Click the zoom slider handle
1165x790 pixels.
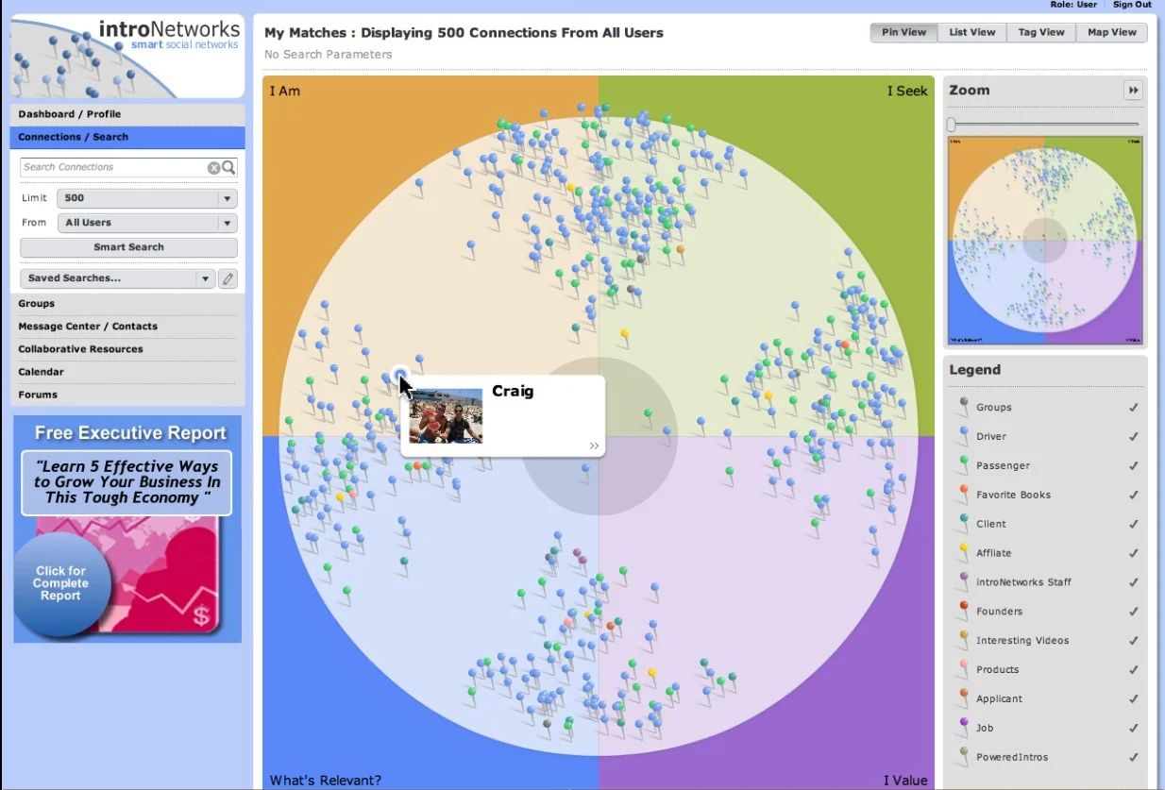952,123
